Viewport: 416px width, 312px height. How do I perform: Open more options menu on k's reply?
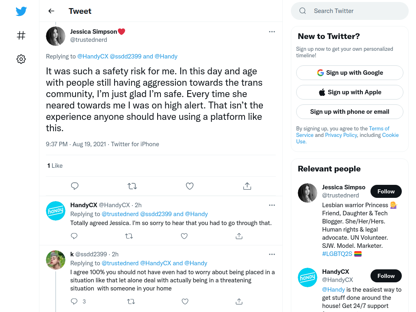click(272, 254)
